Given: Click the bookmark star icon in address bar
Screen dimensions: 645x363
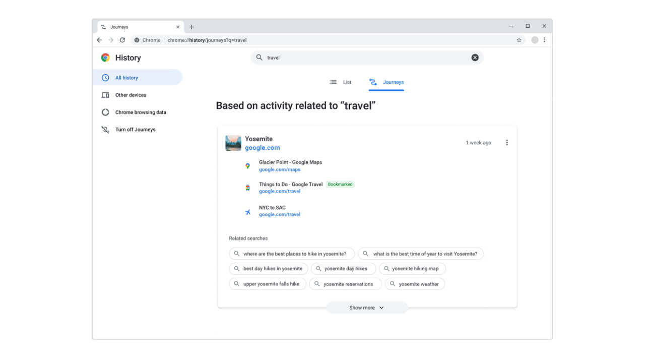Looking at the screenshot, I should [519, 40].
